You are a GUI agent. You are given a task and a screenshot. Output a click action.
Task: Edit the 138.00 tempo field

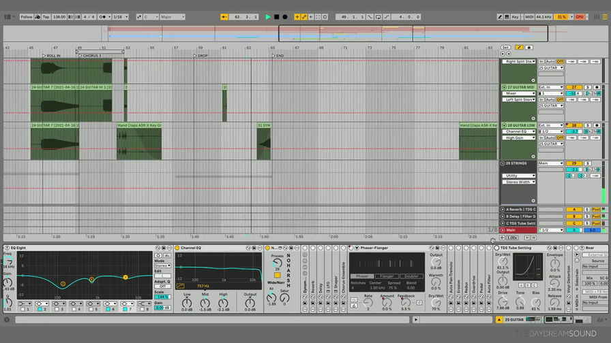coord(59,17)
